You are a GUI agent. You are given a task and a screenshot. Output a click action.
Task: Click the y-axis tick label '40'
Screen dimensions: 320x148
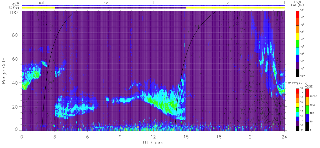[x=15, y=82]
